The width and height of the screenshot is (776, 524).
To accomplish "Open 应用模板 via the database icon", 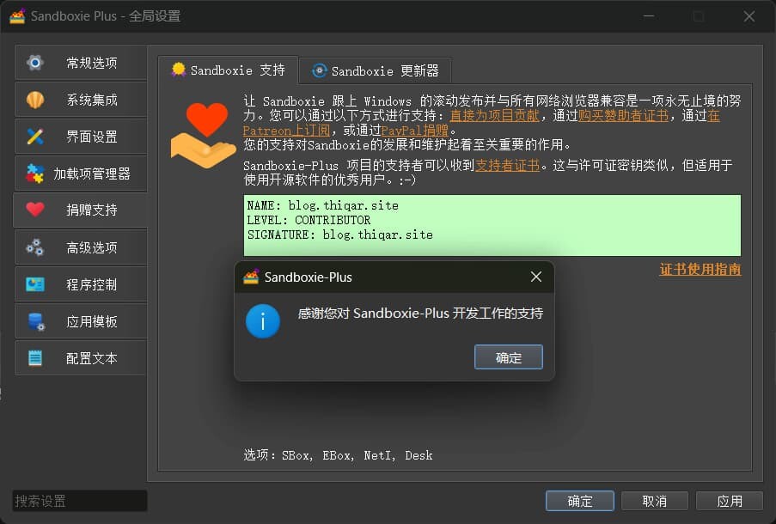I will [36, 321].
